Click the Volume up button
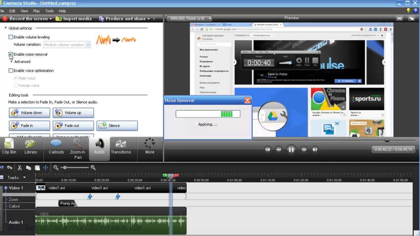 (x=73, y=113)
